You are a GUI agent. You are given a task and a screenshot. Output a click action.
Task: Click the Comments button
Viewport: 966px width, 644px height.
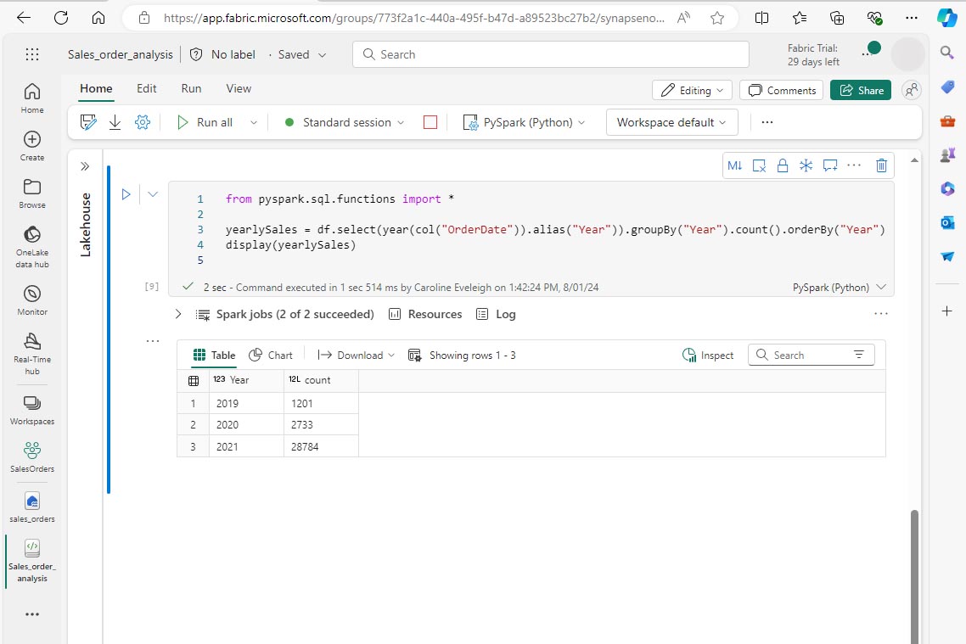point(781,91)
